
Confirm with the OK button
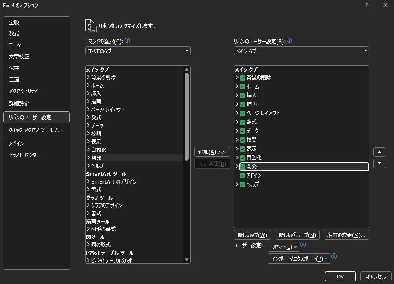point(340,276)
